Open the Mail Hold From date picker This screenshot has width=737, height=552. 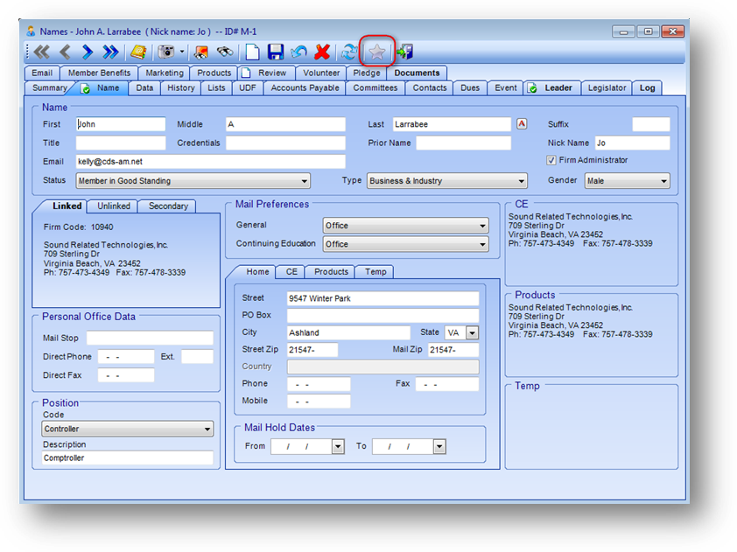point(338,447)
